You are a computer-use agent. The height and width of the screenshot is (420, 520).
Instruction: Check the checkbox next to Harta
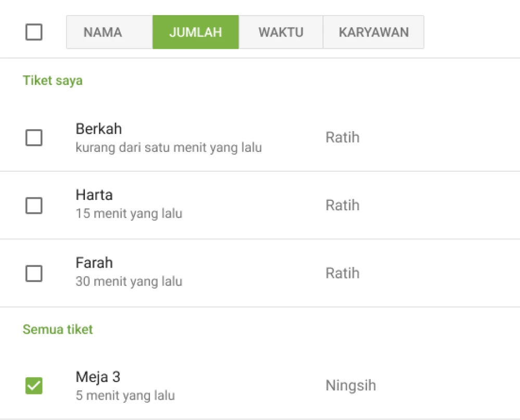click(34, 206)
